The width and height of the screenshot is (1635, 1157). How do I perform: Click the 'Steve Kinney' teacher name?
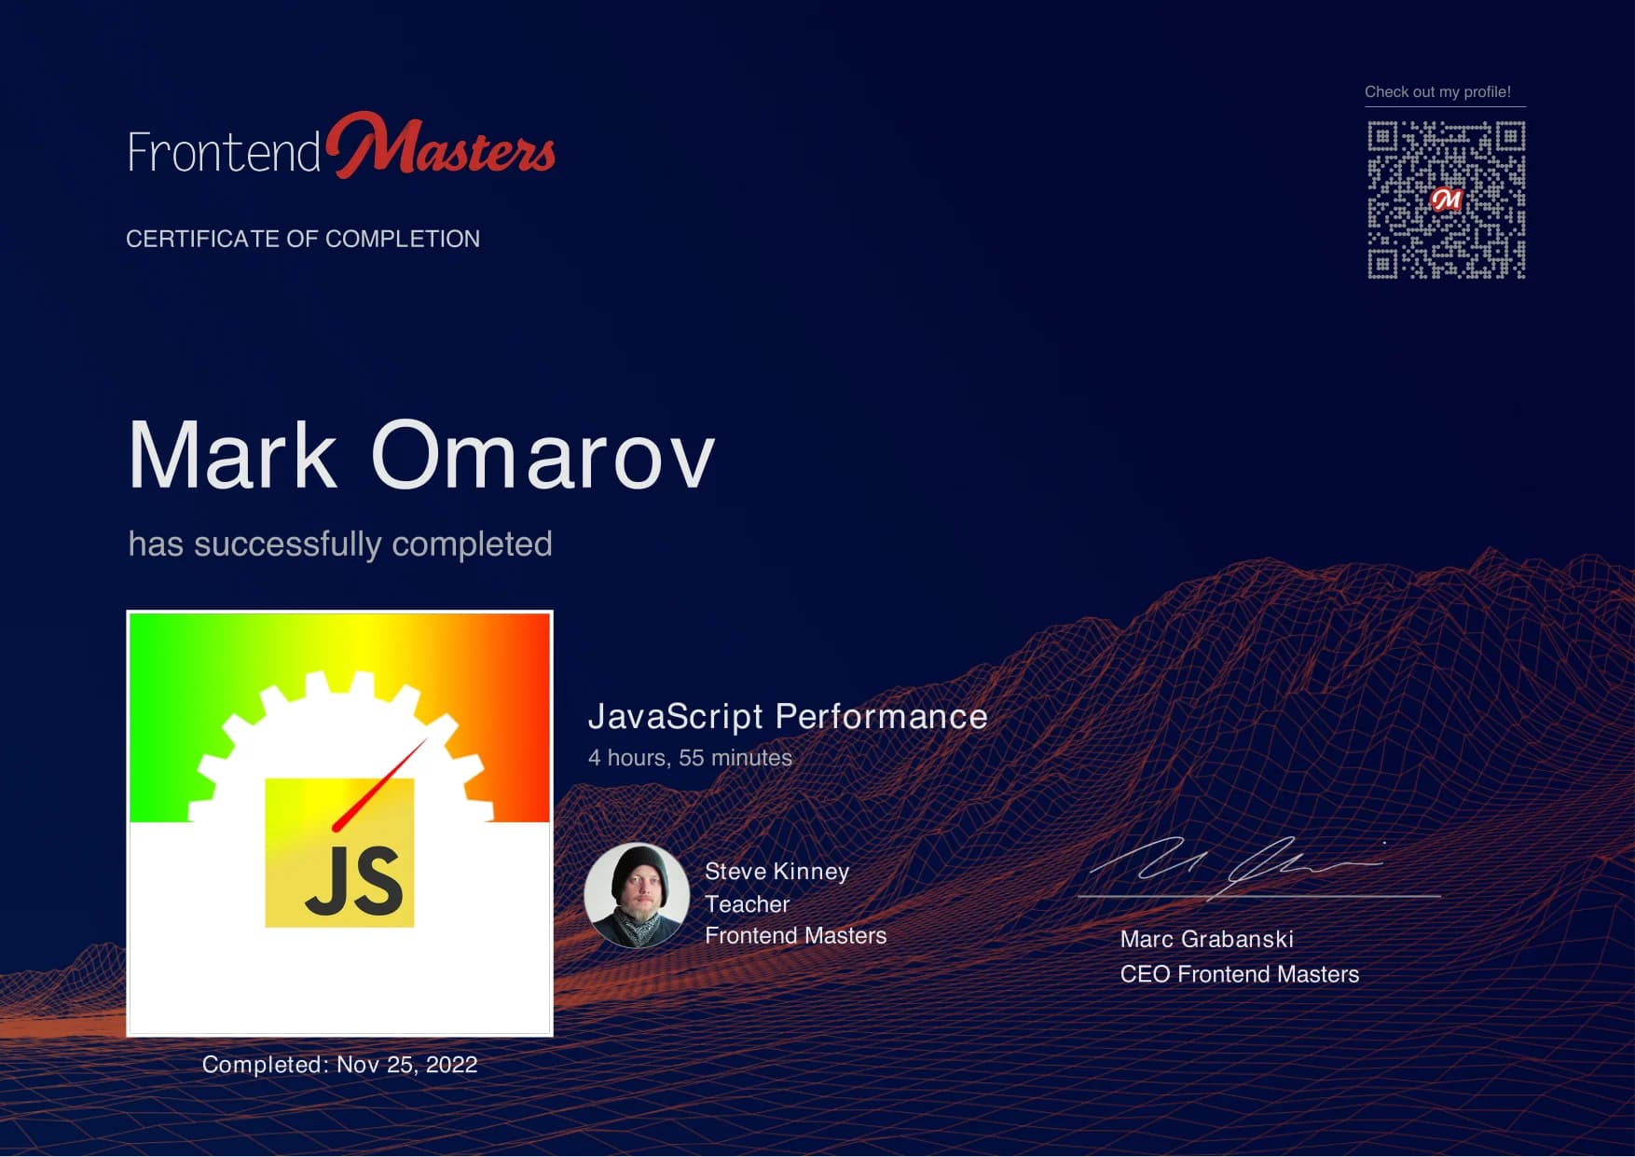pos(777,872)
